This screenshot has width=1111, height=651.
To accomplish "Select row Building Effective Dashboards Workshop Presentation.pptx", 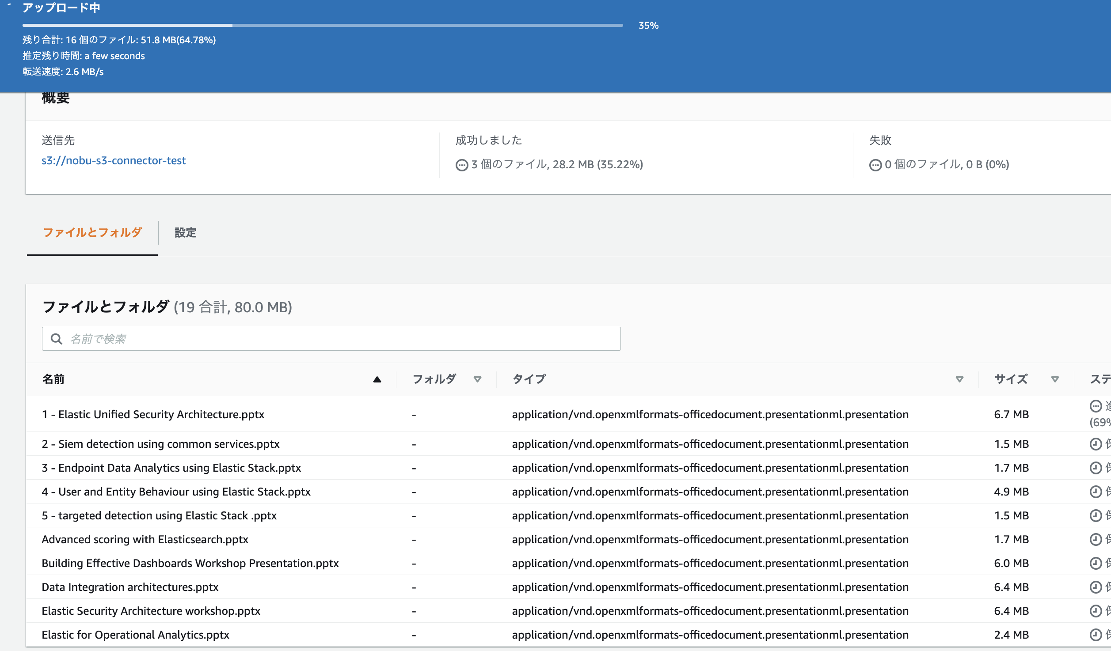I will pos(190,563).
